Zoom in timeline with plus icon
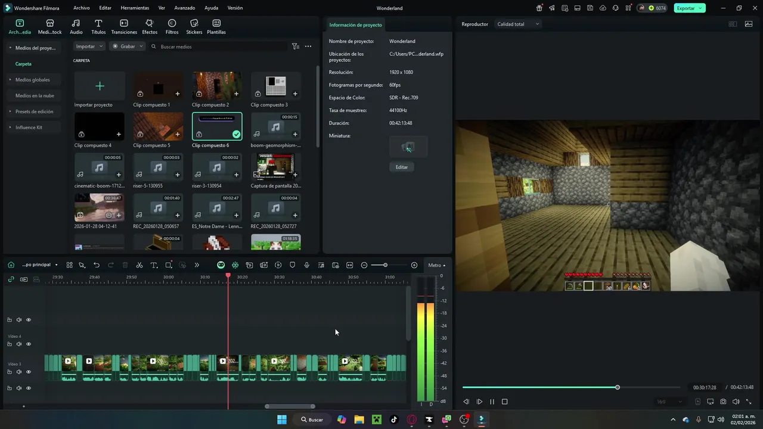The height and width of the screenshot is (429, 763). [x=414, y=265]
